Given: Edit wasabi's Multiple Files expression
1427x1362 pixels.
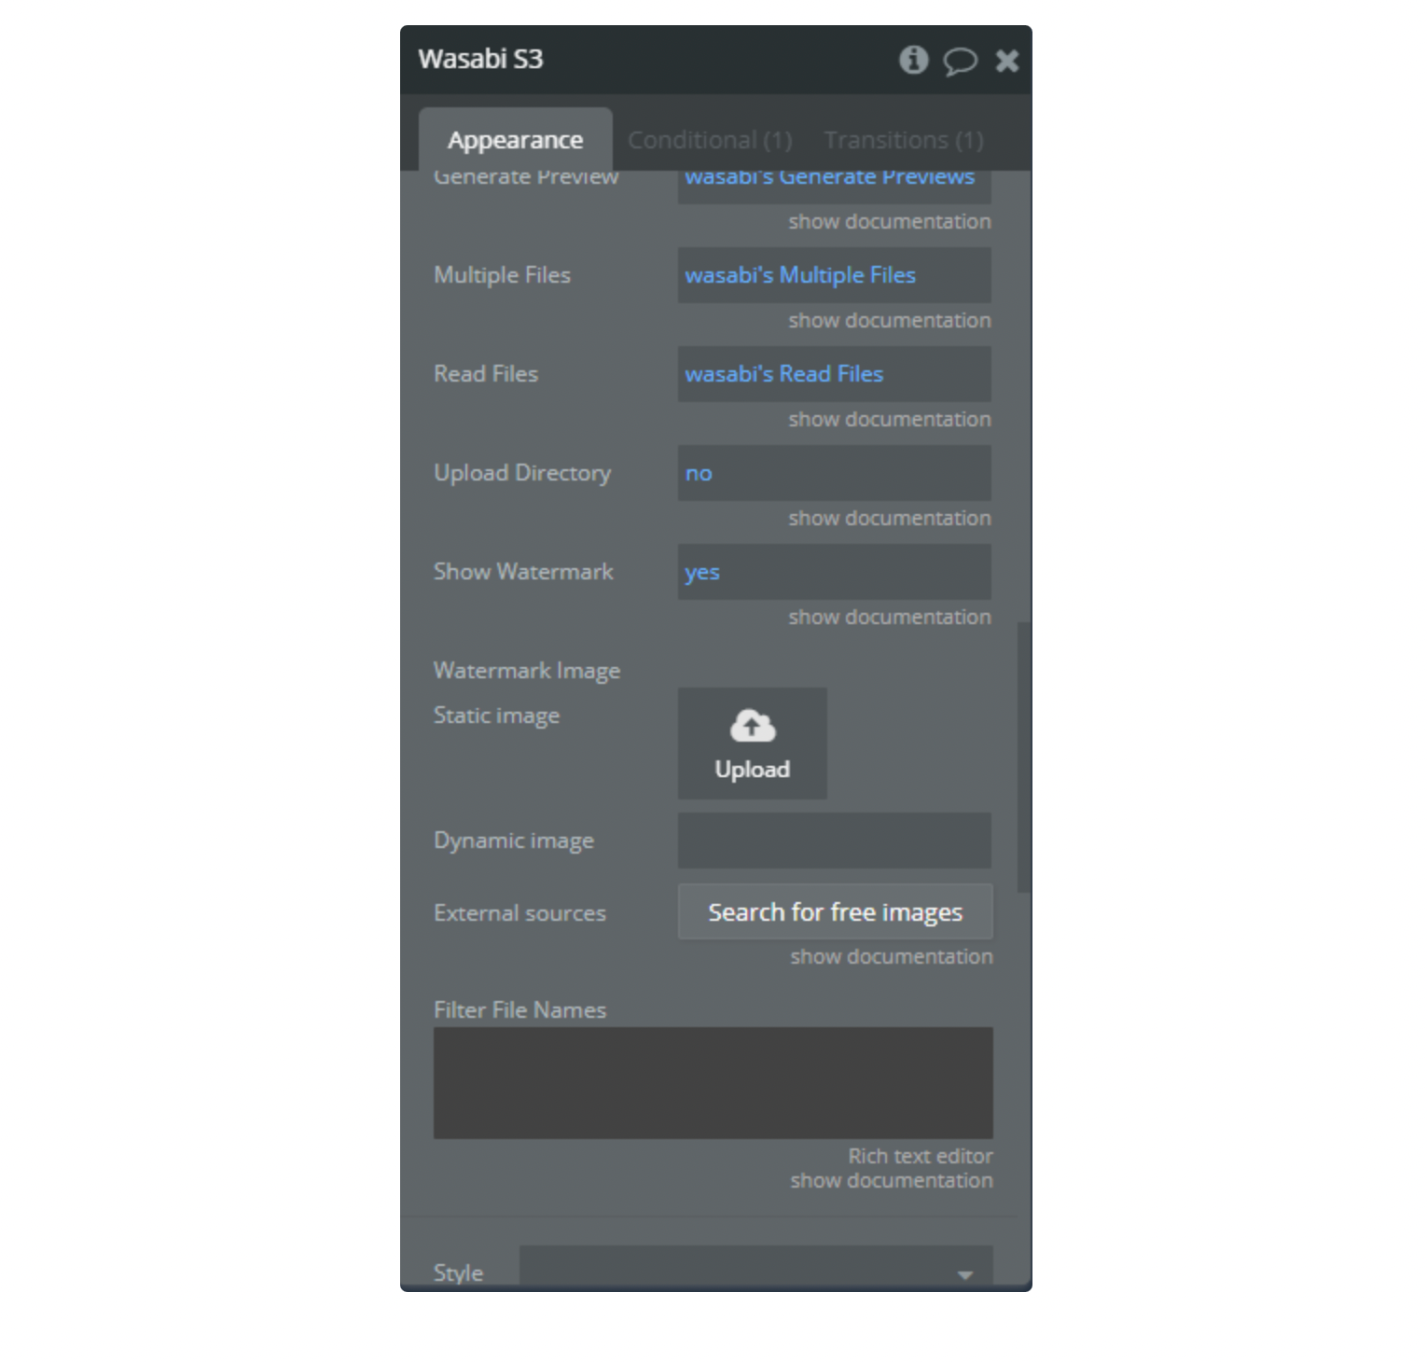Looking at the screenshot, I should 834,275.
